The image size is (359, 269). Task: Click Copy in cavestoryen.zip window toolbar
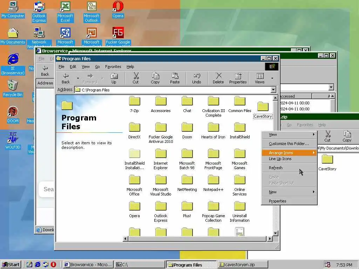coord(347,136)
